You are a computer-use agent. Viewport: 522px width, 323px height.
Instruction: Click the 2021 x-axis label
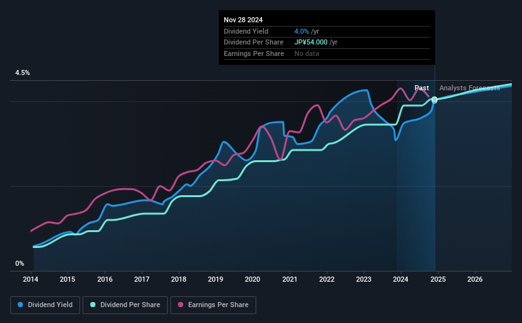tap(290, 279)
